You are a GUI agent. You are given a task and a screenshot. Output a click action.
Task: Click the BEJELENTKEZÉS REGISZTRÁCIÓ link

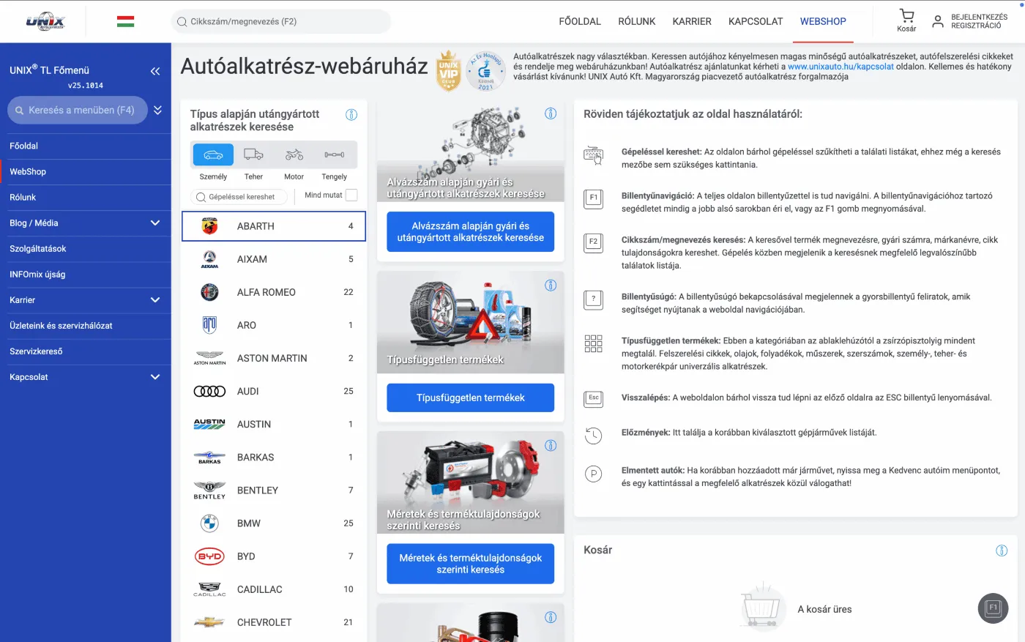point(979,21)
